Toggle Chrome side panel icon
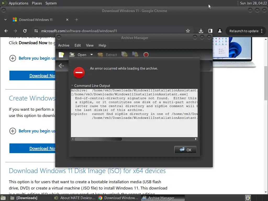This screenshot has width=268, height=201. [x=210, y=31]
